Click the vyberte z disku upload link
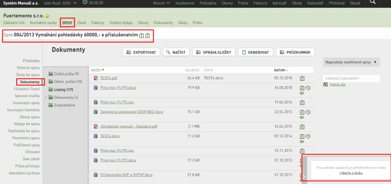The height and width of the screenshot is (184, 391). 351,173
